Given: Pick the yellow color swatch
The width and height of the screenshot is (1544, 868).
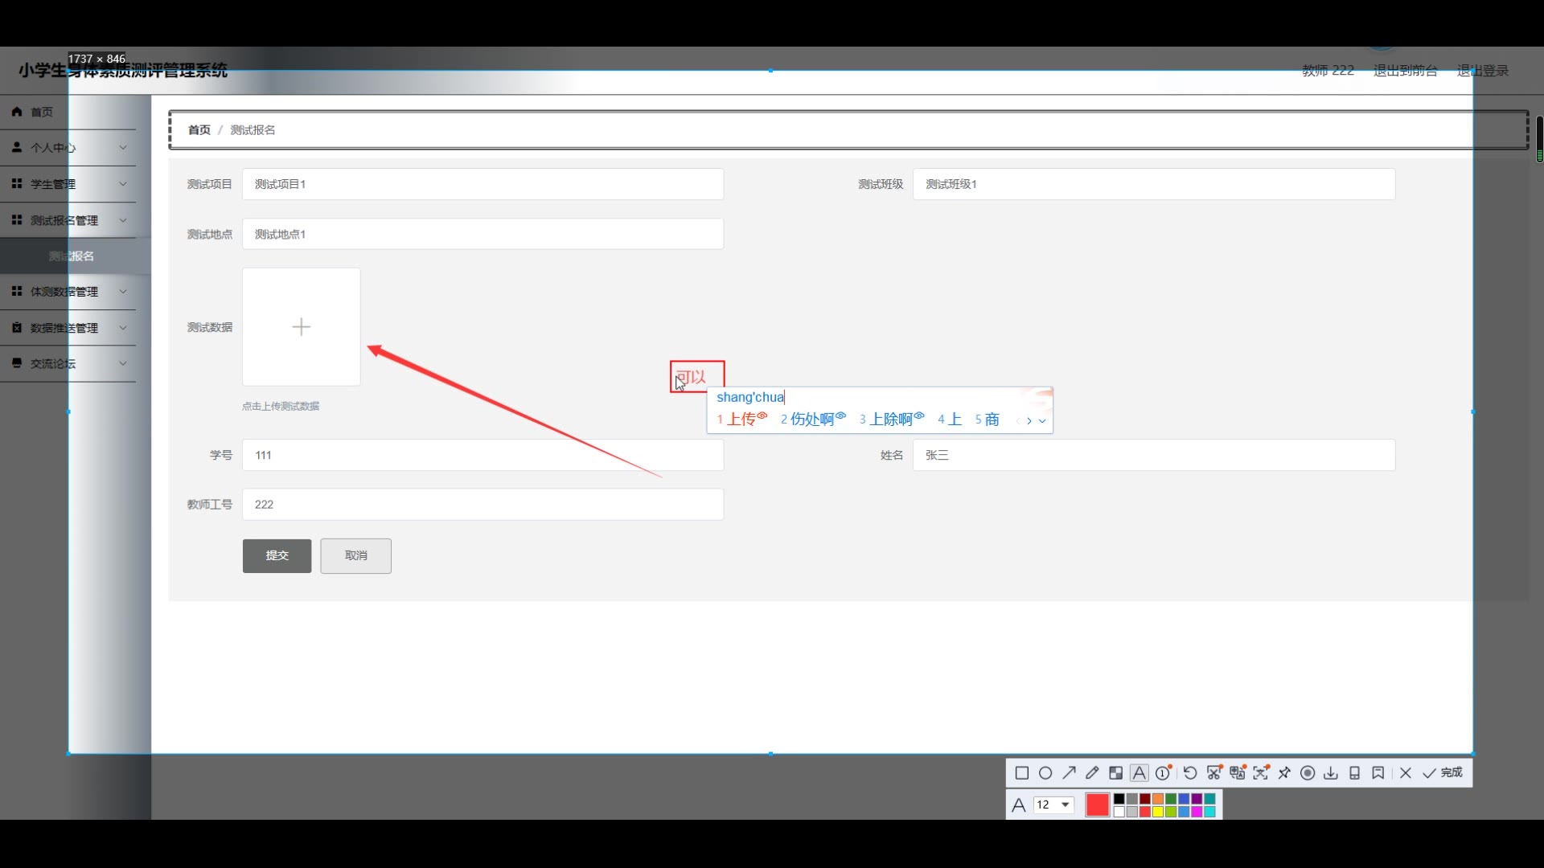Looking at the screenshot, I should [1158, 812].
